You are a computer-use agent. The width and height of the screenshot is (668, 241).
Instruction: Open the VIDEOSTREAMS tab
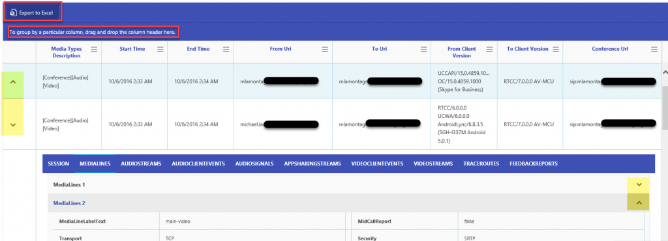(433, 163)
